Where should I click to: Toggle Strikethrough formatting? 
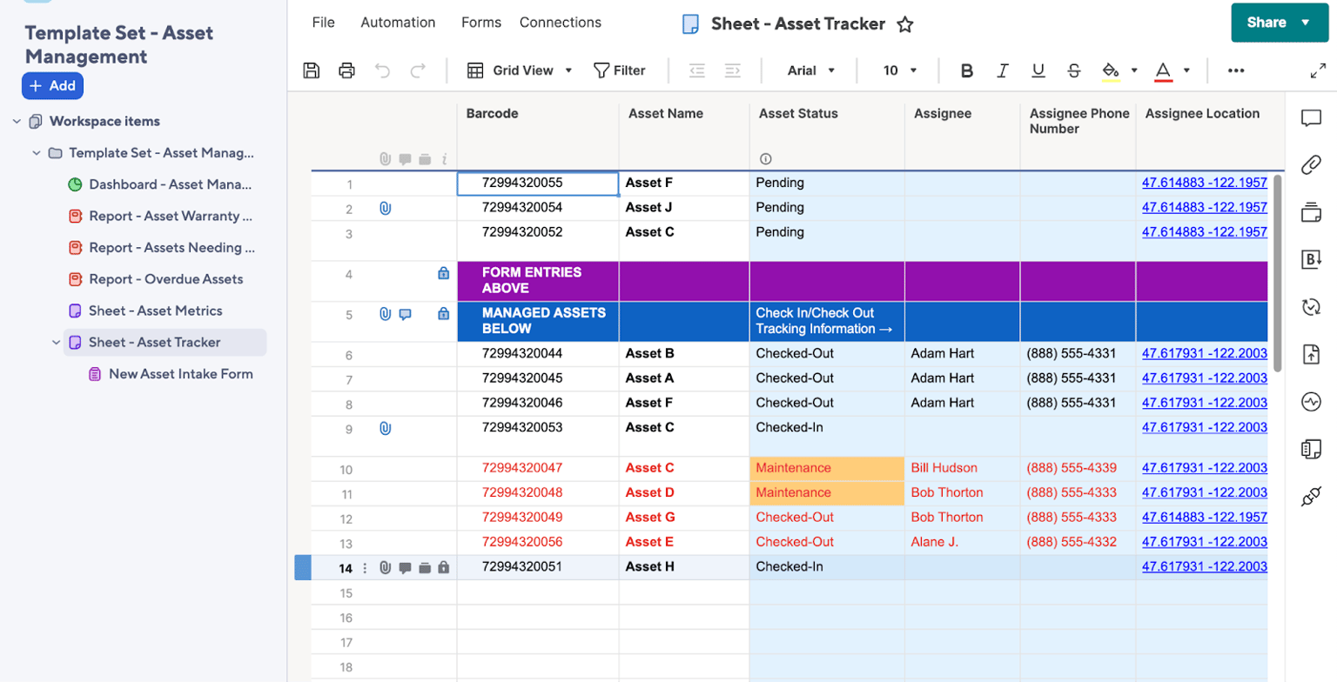[x=1073, y=70]
